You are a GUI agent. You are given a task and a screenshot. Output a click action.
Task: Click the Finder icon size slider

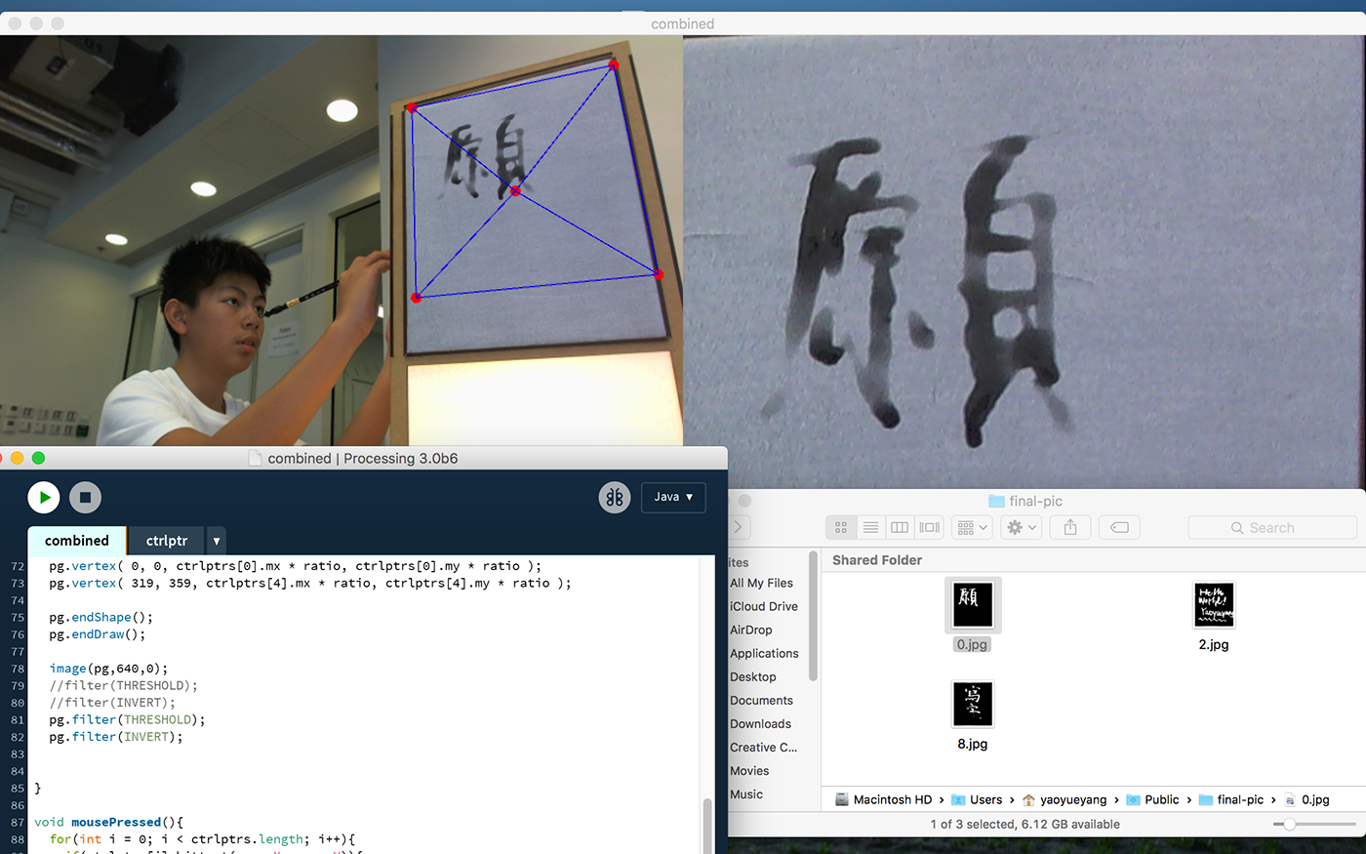[1314, 825]
